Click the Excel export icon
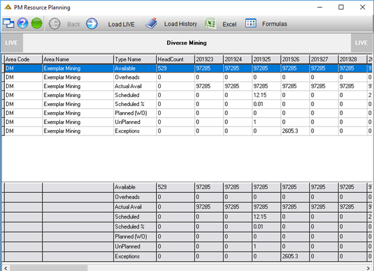This screenshot has height=271, width=374. [x=210, y=23]
